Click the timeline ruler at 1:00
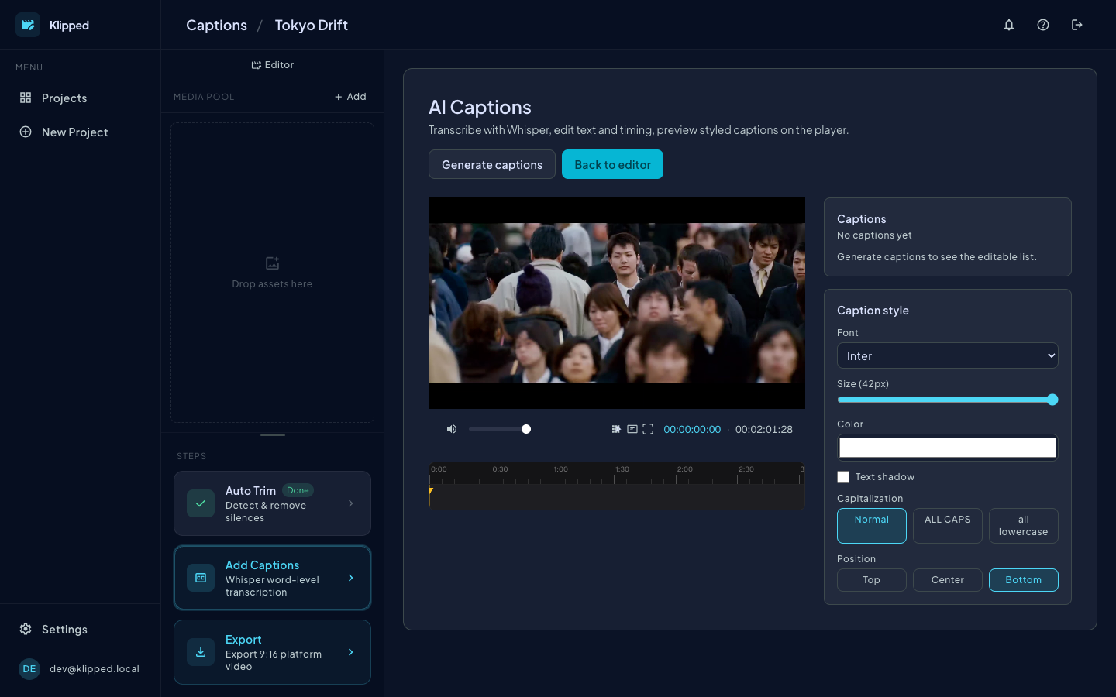 pos(561,469)
